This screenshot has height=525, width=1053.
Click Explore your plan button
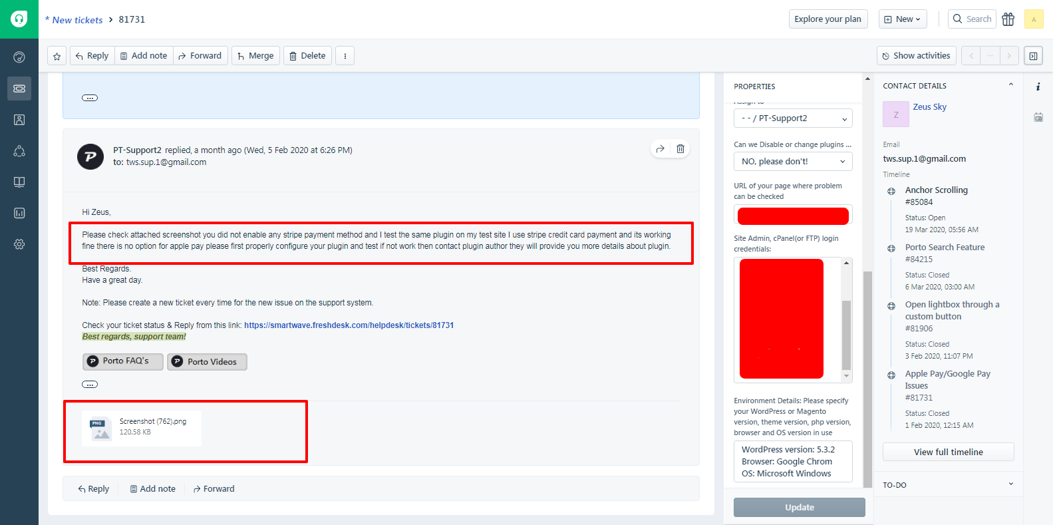(827, 19)
